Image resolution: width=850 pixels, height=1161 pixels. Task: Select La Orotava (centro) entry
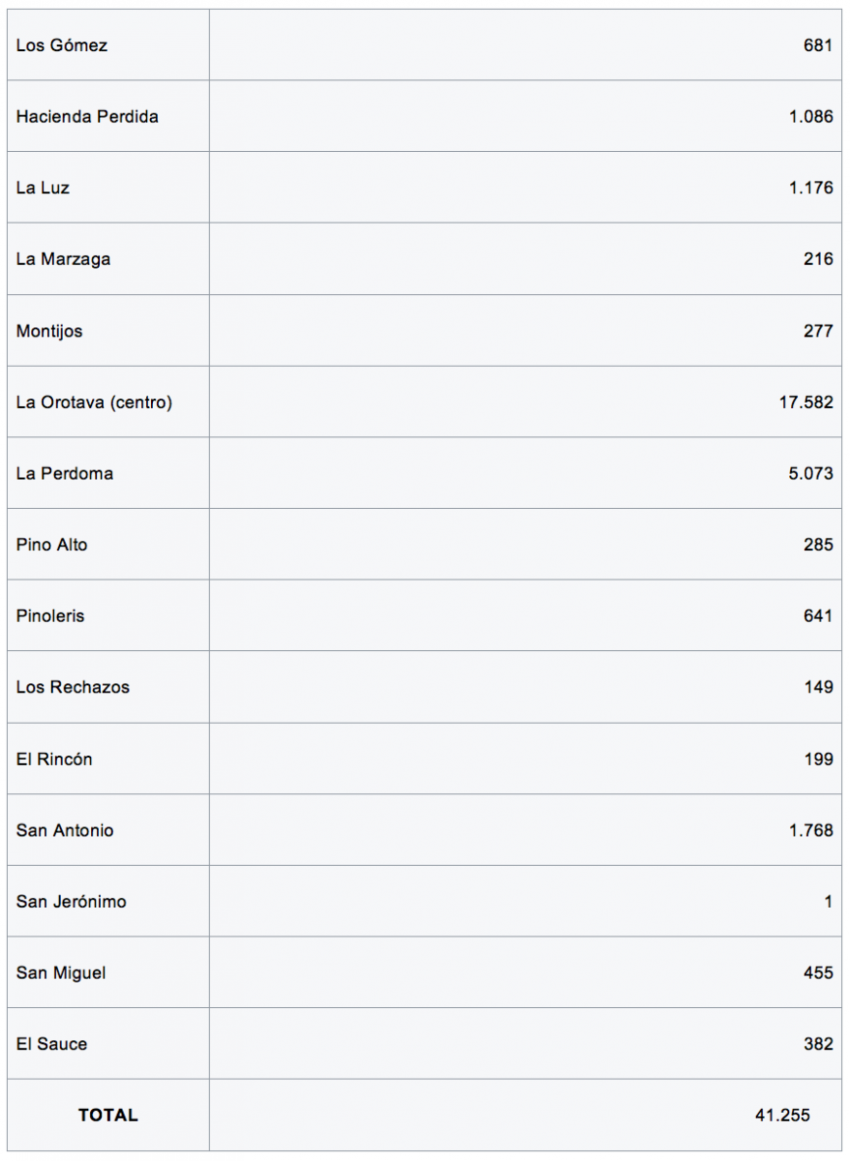point(94,402)
